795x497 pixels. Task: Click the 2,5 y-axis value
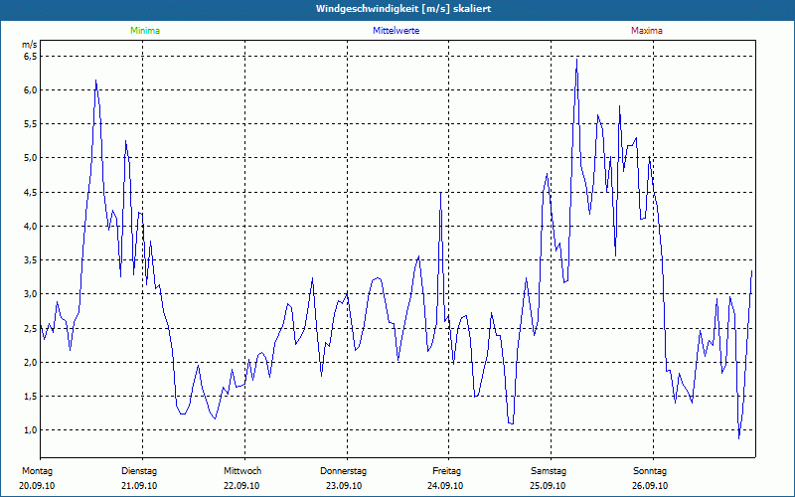(31, 328)
